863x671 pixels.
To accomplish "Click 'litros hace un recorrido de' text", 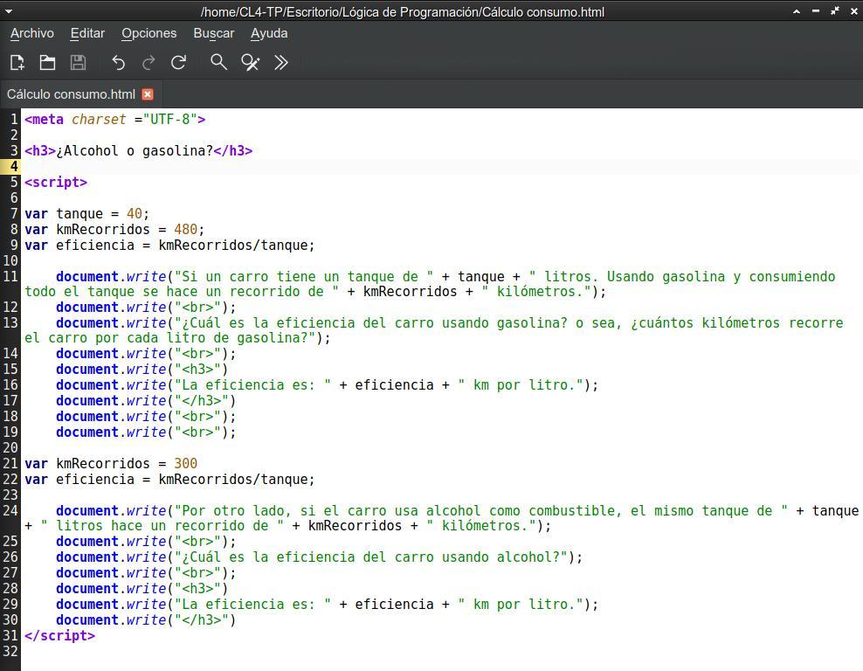I will (x=162, y=526).
